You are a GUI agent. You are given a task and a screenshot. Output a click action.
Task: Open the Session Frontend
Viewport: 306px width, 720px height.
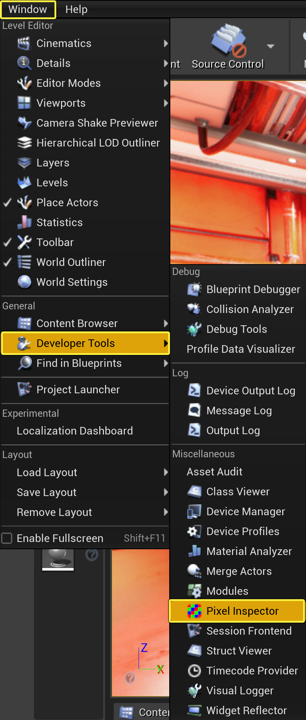pyautogui.click(x=249, y=631)
